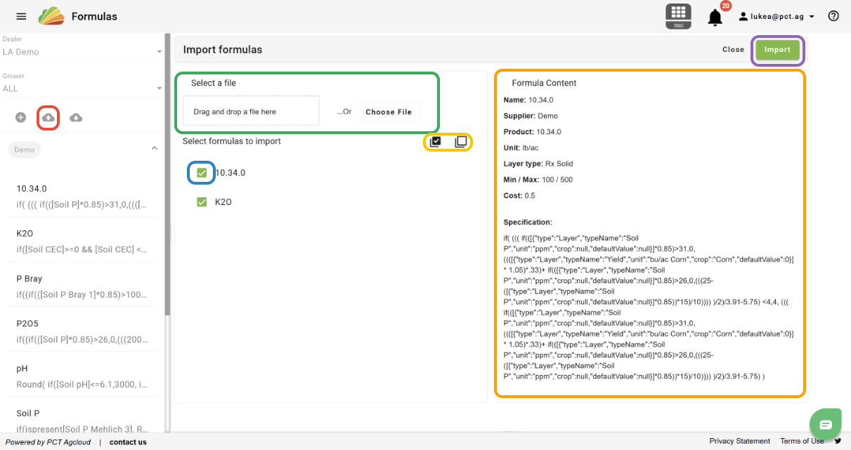Open the help question mark icon
Screen dimensions: 851x450
pos(833,16)
